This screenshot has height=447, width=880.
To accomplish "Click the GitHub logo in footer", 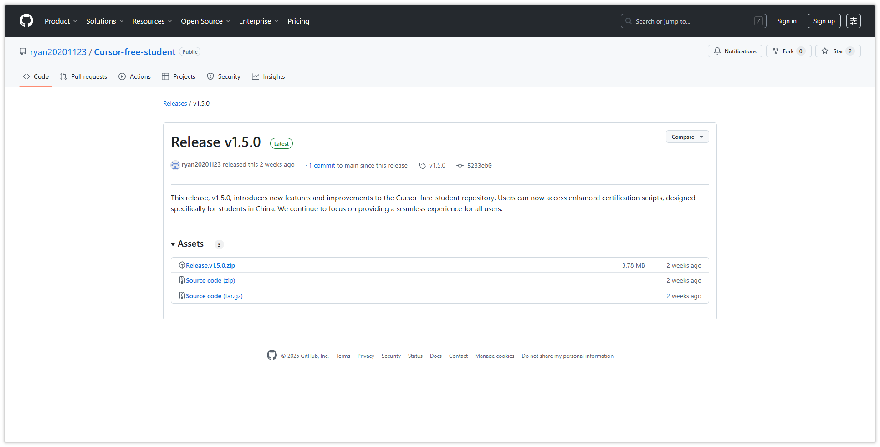I will [x=272, y=356].
